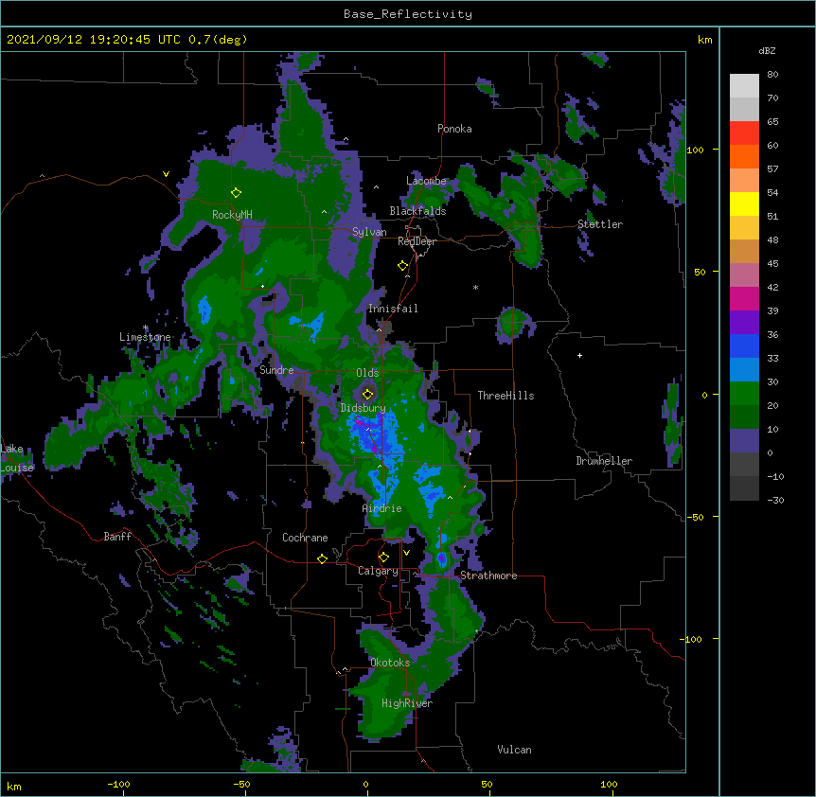Click the yellow V marker northwest of RockyMH
Screen dimensions: 816x797
pyautogui.click(x=166, y=174)
